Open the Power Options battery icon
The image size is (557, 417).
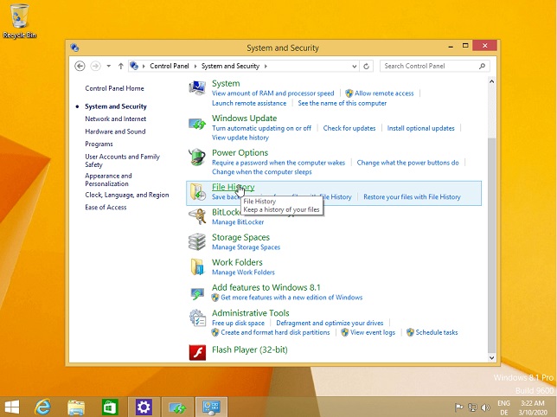click(x=197, y=157)
